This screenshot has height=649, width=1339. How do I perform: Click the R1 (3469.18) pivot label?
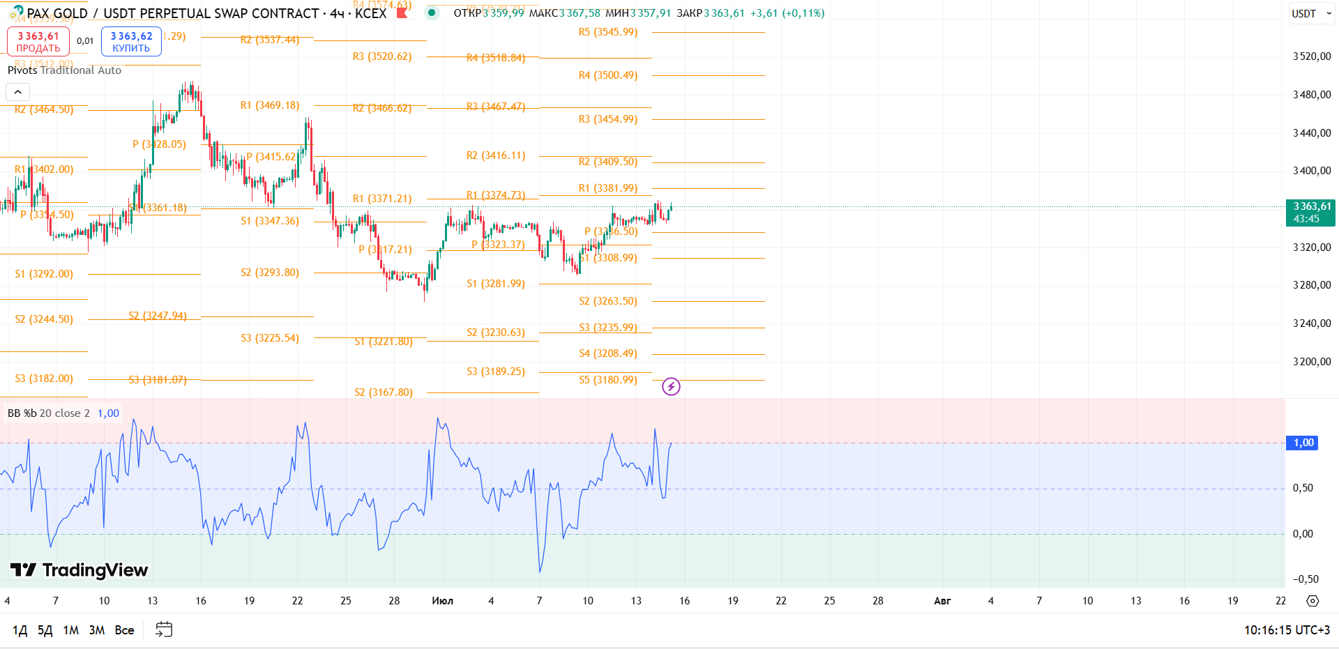270,105
